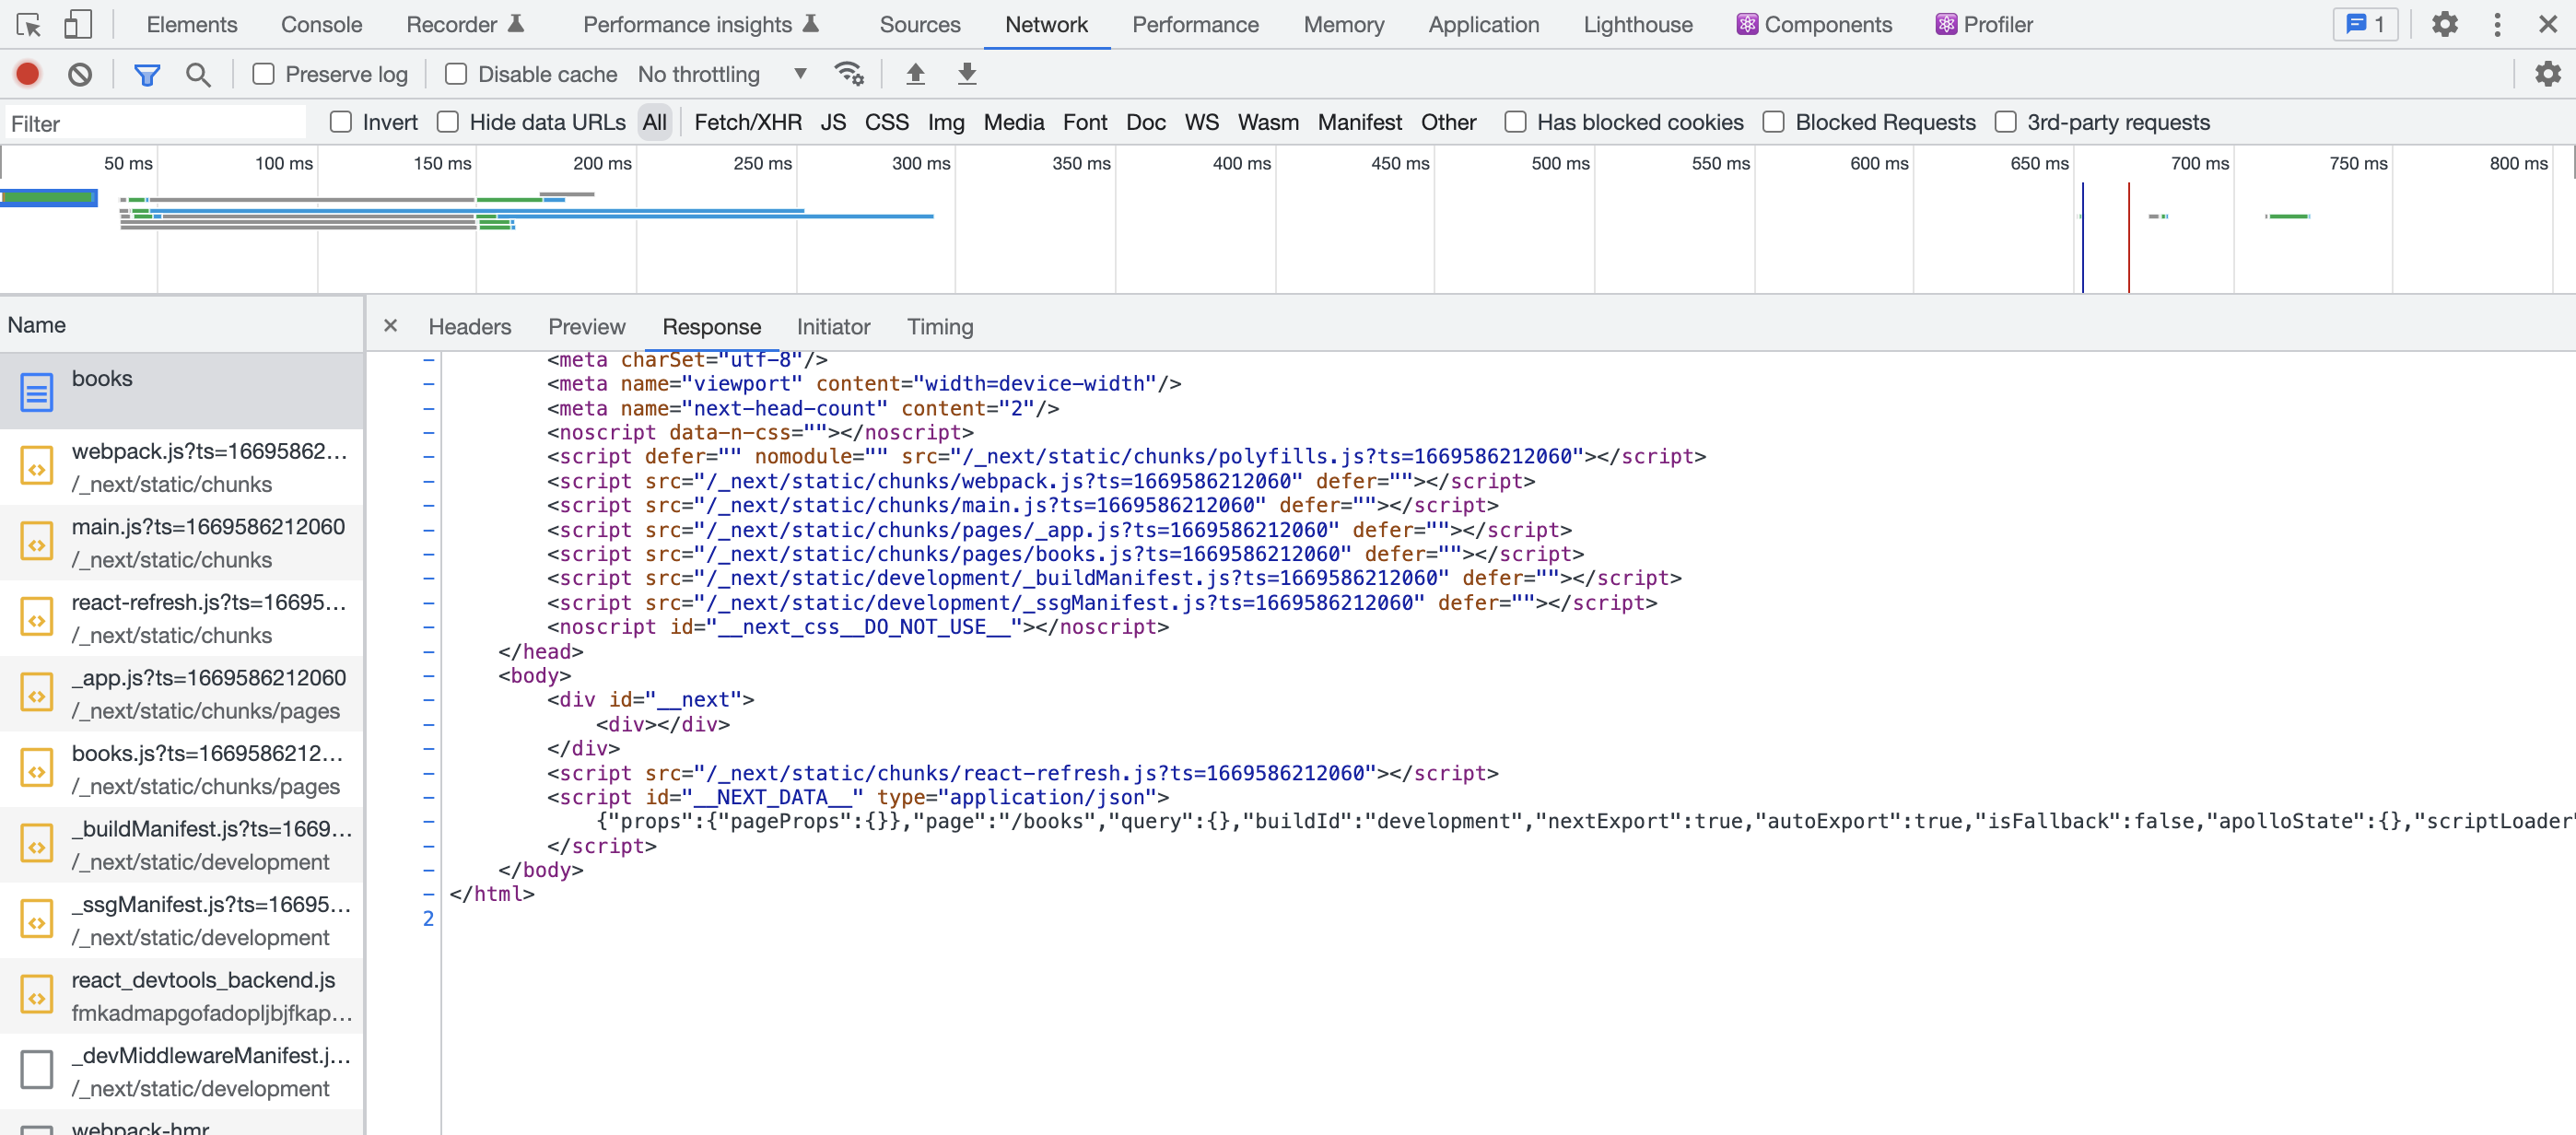Screen dimensions: 2576x1135
Task: Toggle device toolbar icon
Action: [77, 24]
